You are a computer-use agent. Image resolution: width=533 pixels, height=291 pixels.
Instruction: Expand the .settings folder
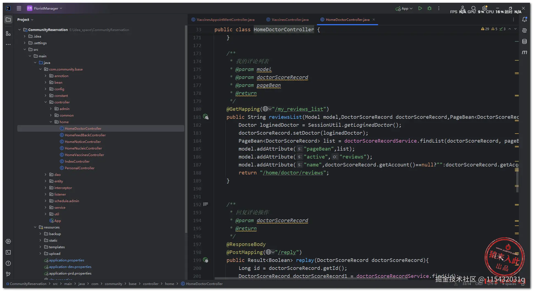25,43
